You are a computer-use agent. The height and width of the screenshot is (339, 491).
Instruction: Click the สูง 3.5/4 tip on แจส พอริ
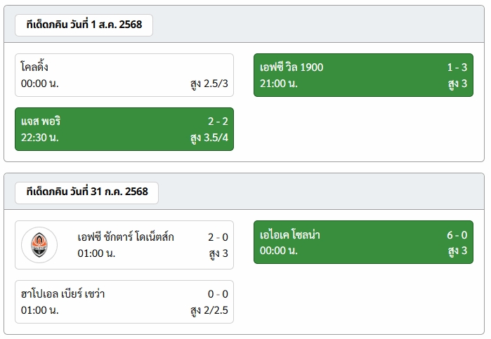point(209,138)
